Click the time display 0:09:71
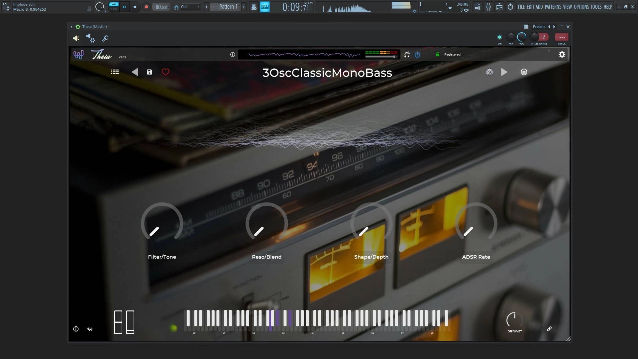 pyautogui.click(x=296, y=7)
